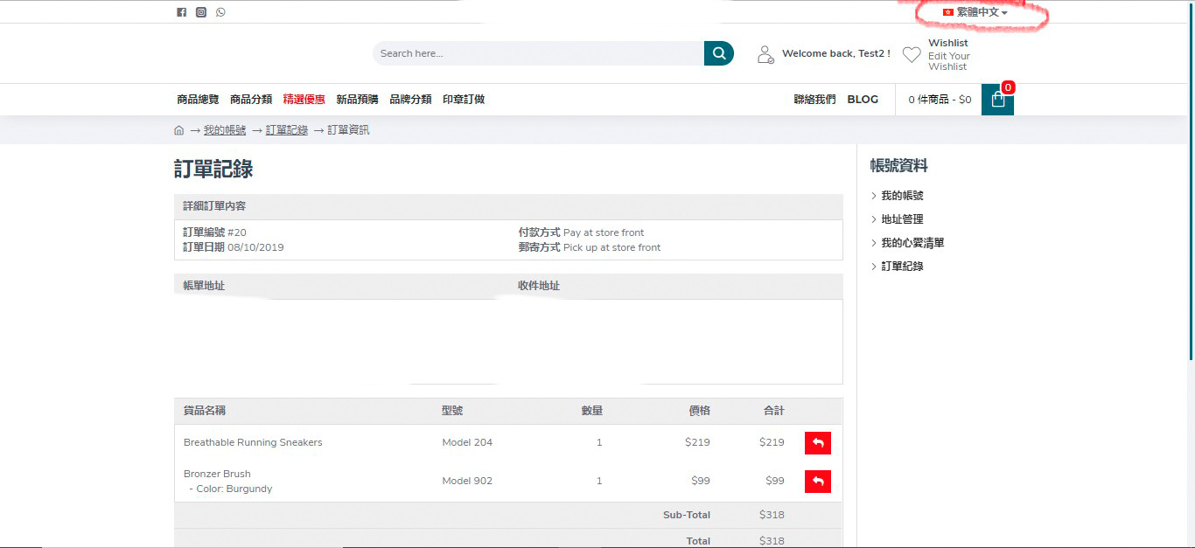The height and width of the screenshot is (548, 1195).
Task: Click Model 204 cell
Action: click(x=467, y=442)
